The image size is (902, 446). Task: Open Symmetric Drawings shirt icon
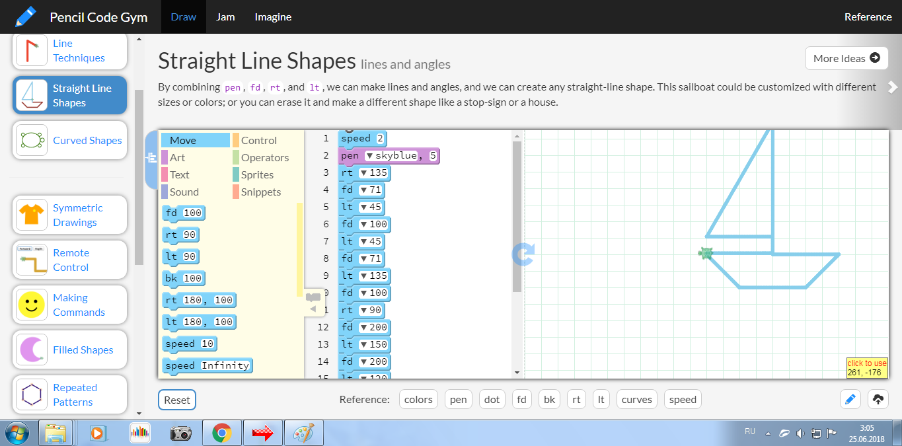[x=31, y=215]
